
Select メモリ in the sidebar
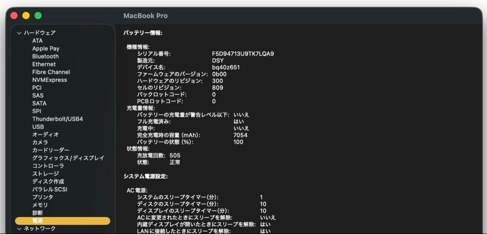[40, 205]
